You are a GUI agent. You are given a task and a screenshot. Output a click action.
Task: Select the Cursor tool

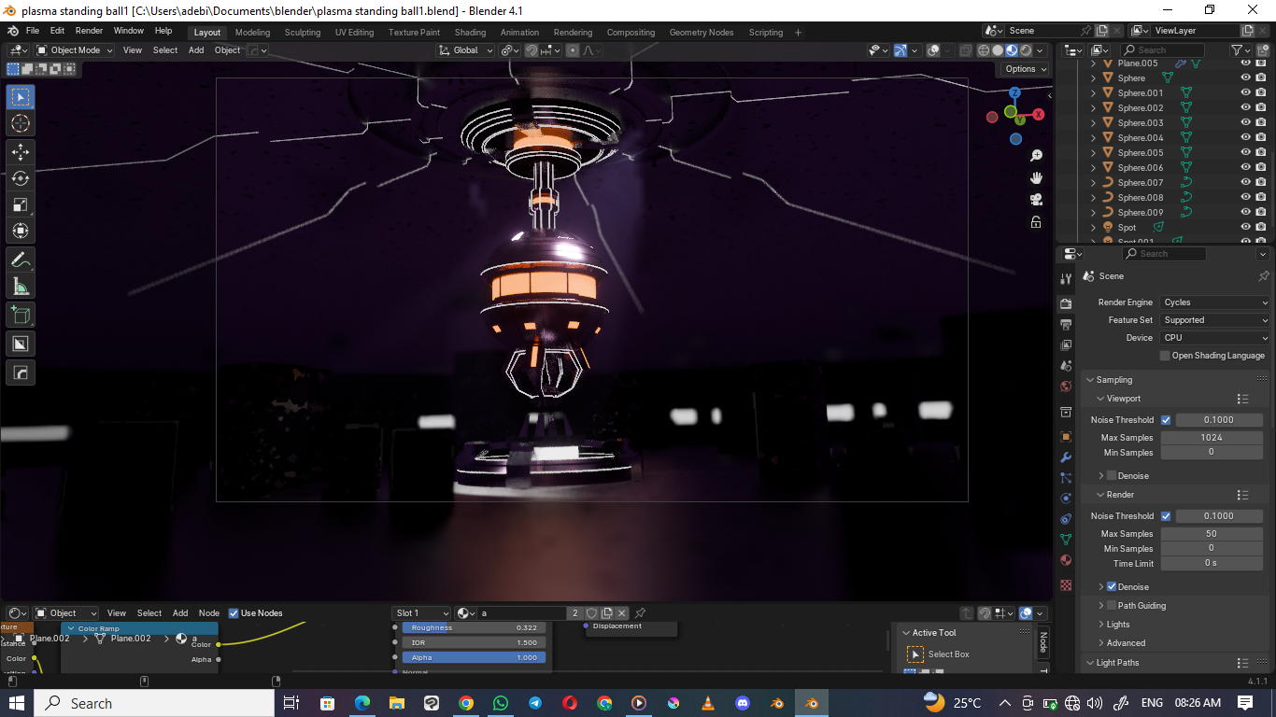point(21,123)
